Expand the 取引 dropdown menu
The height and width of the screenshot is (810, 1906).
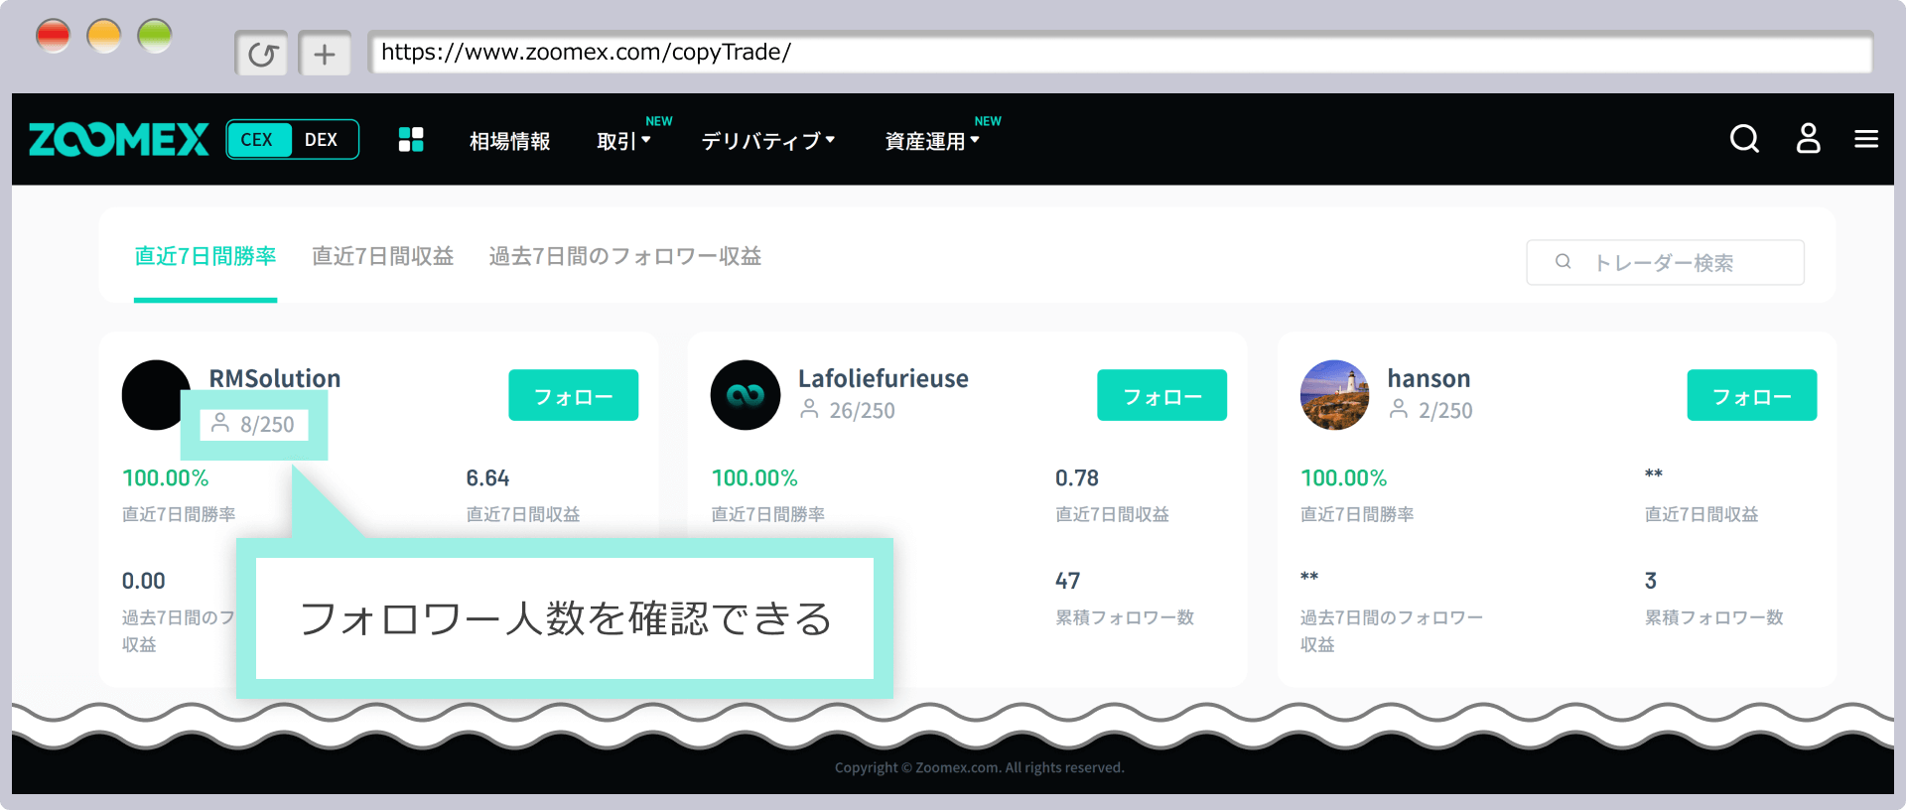pyautogui.click(x=623, y=141)
